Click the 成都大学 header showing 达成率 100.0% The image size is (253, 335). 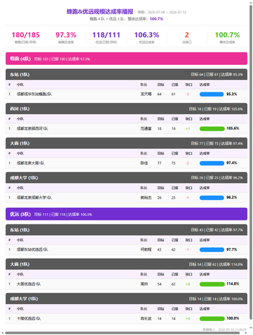click(x=126, y=299)
